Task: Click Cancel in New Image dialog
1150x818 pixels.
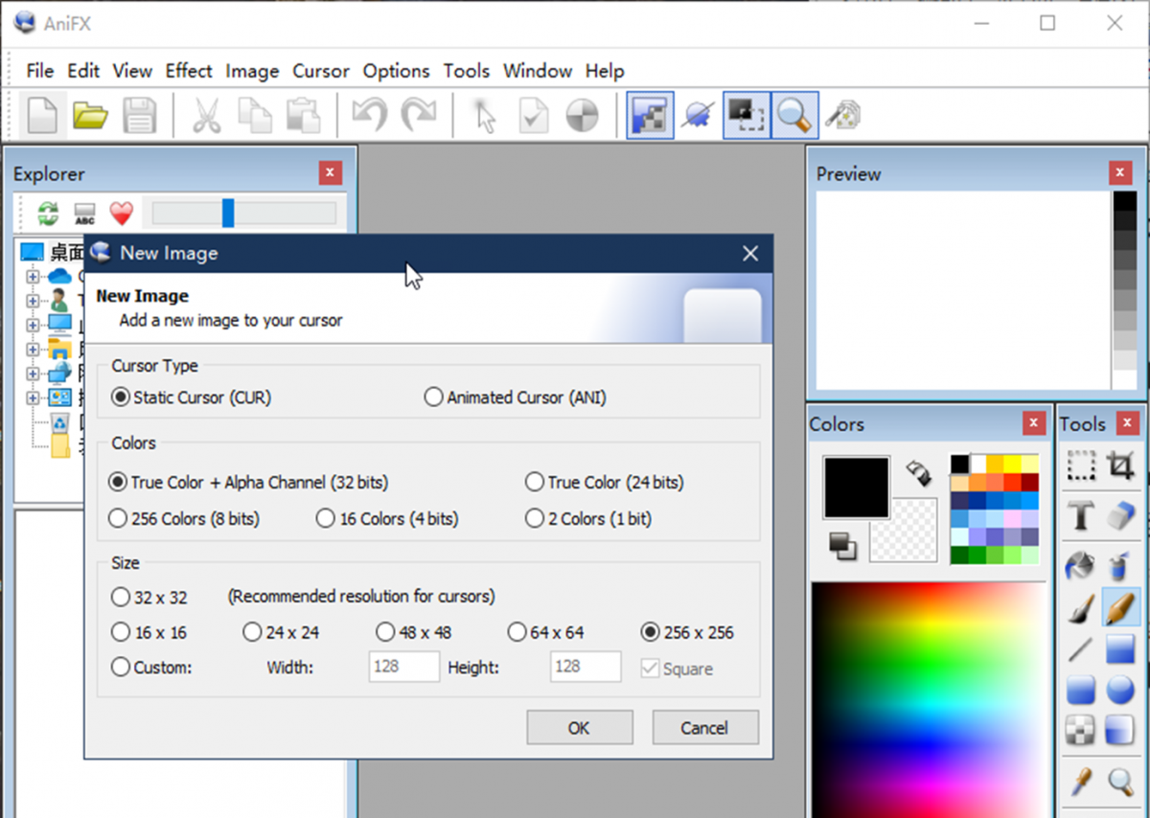Action: (705, 728)
